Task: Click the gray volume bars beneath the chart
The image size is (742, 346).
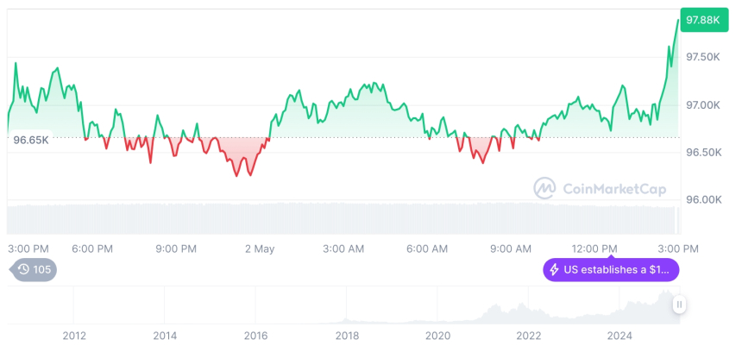Action: [x=345, y=217]
